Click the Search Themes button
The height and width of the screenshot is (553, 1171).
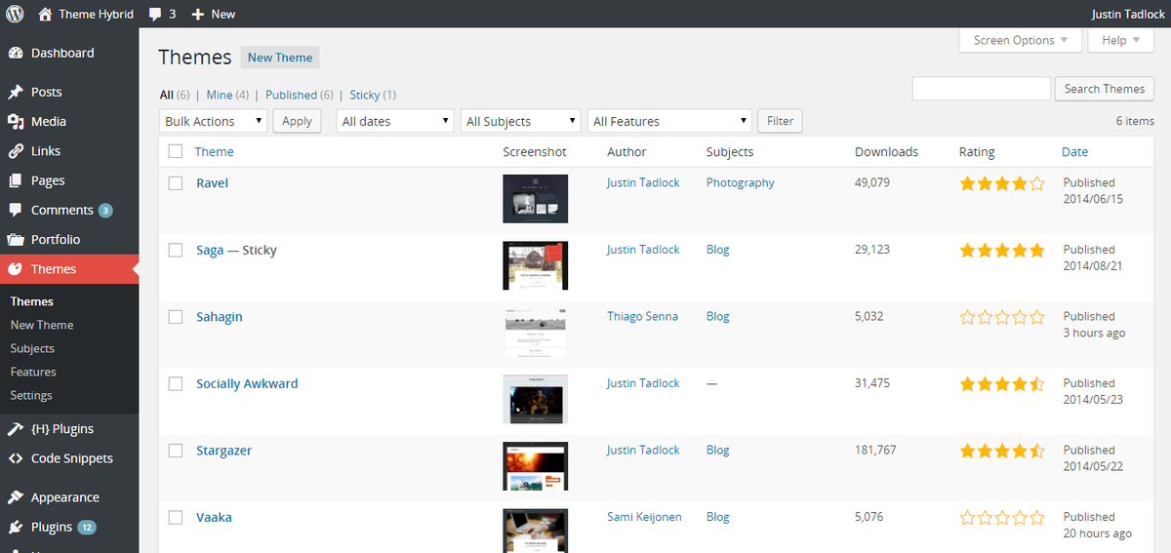tap(1104, 89)
